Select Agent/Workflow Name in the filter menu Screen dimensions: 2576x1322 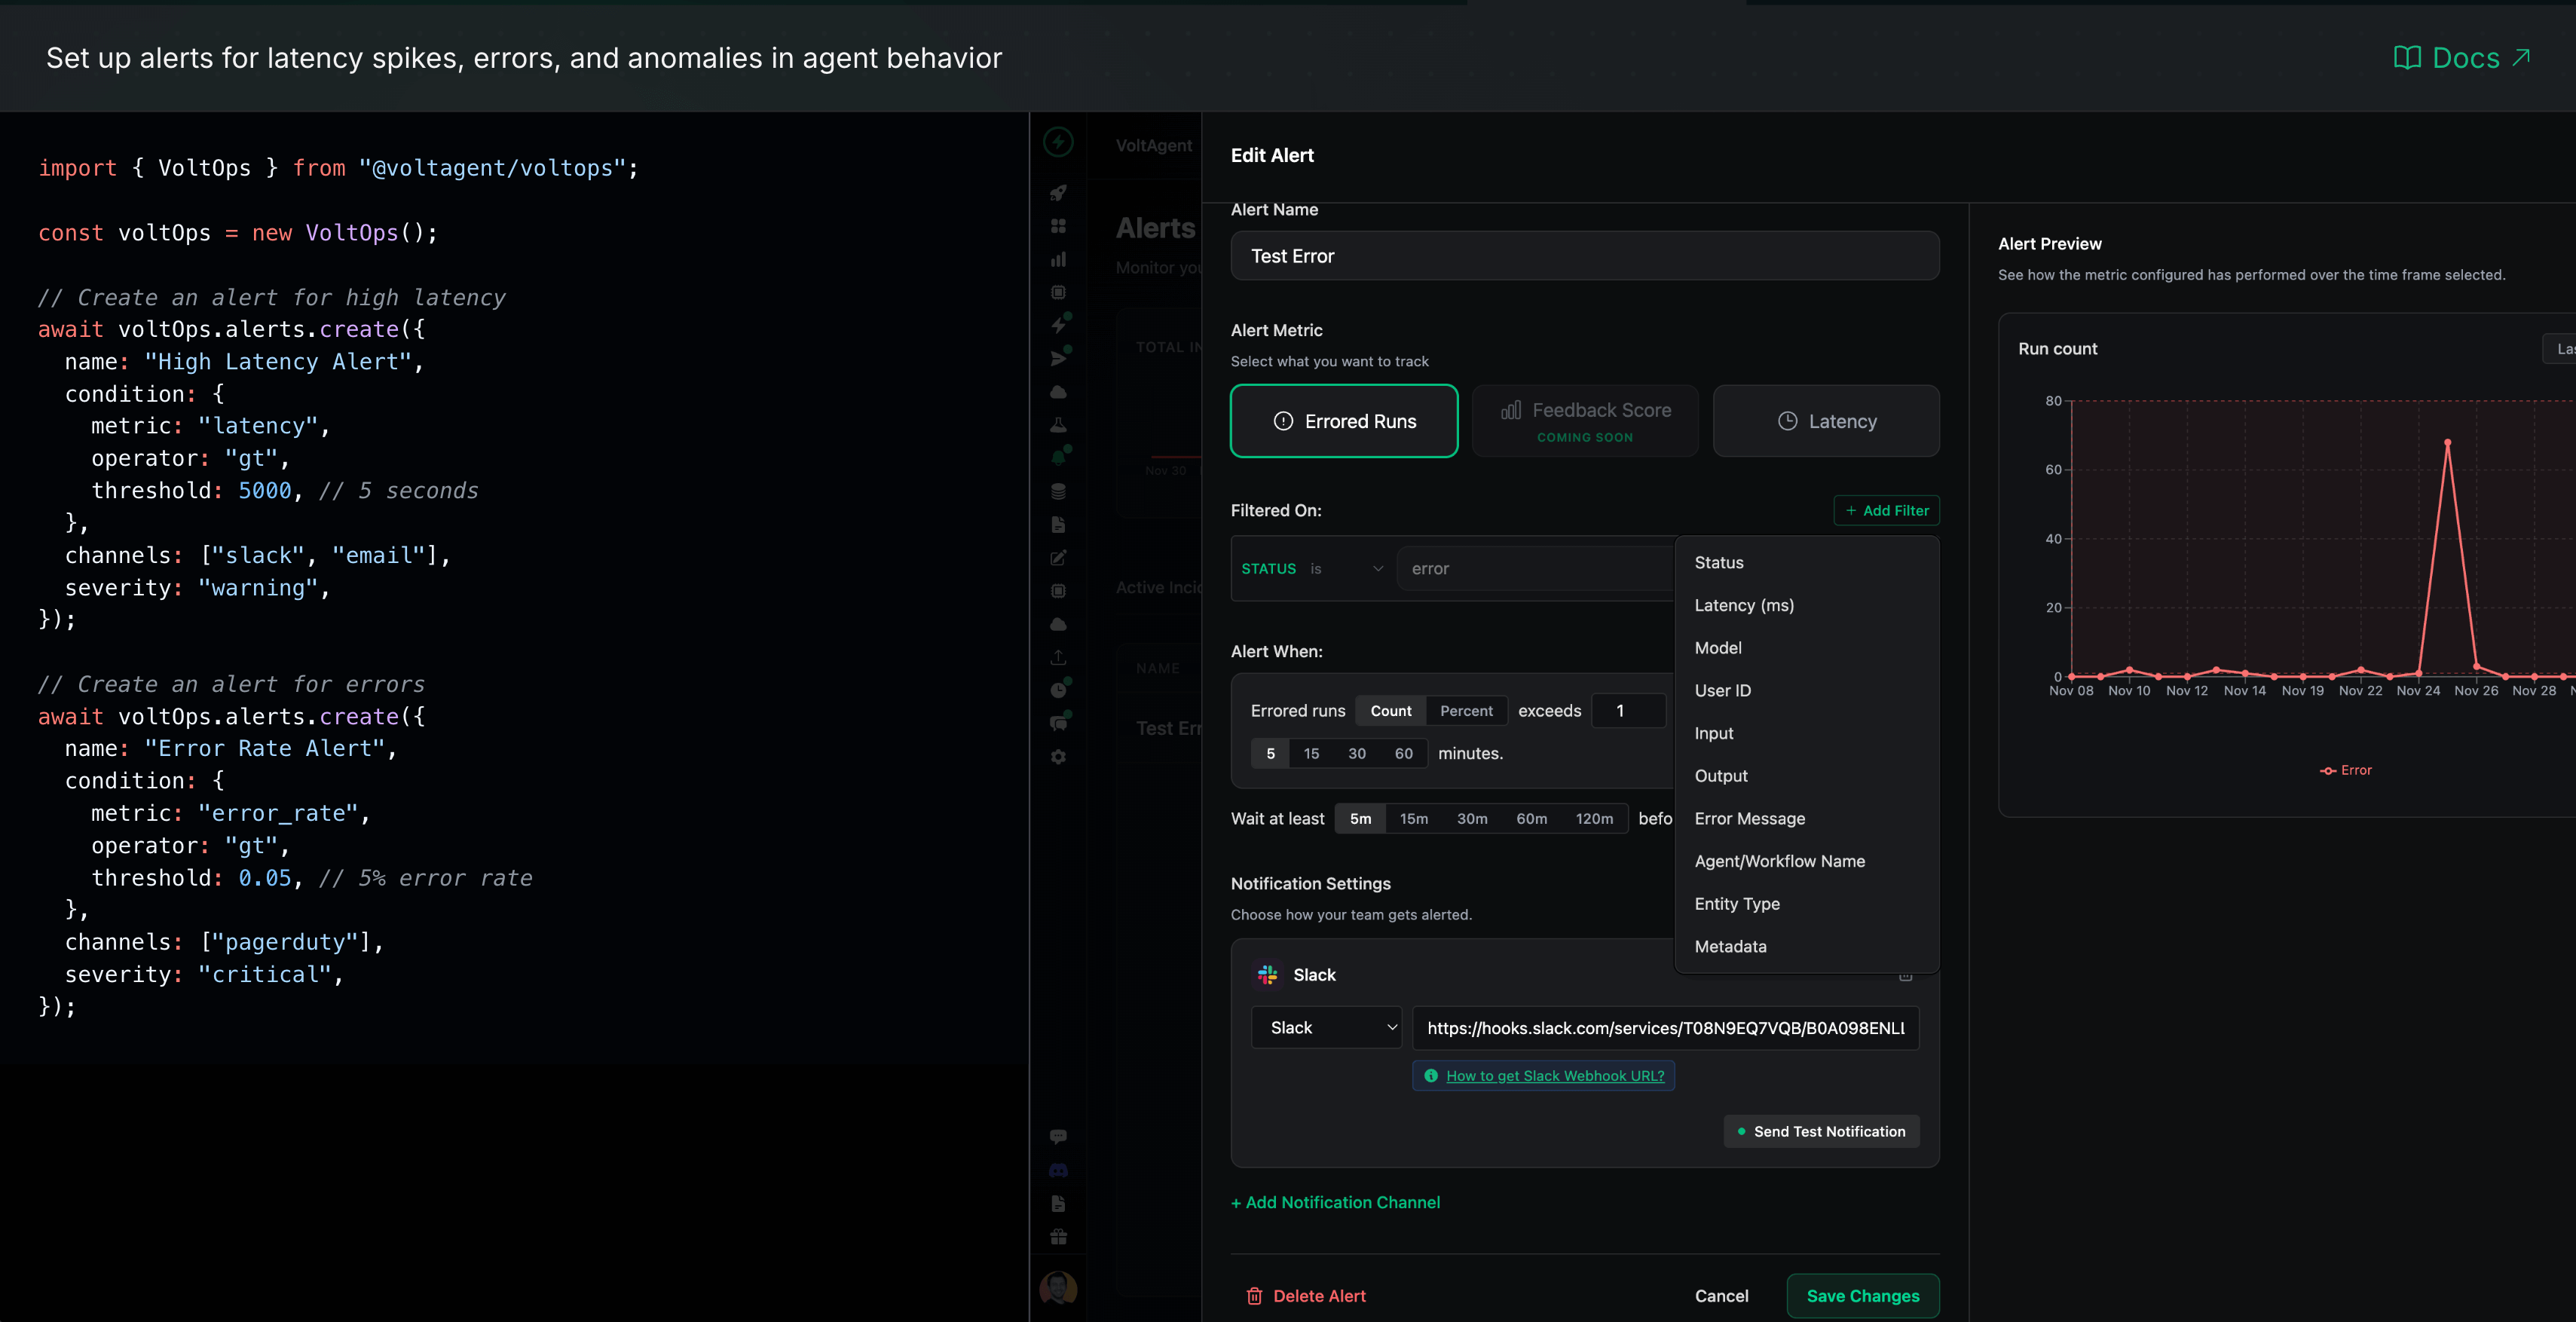(1779, 860)
